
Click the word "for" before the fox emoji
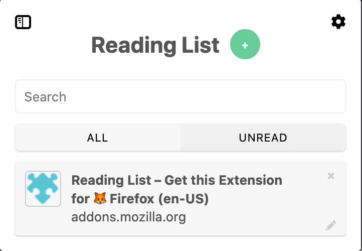click(81, 199)
